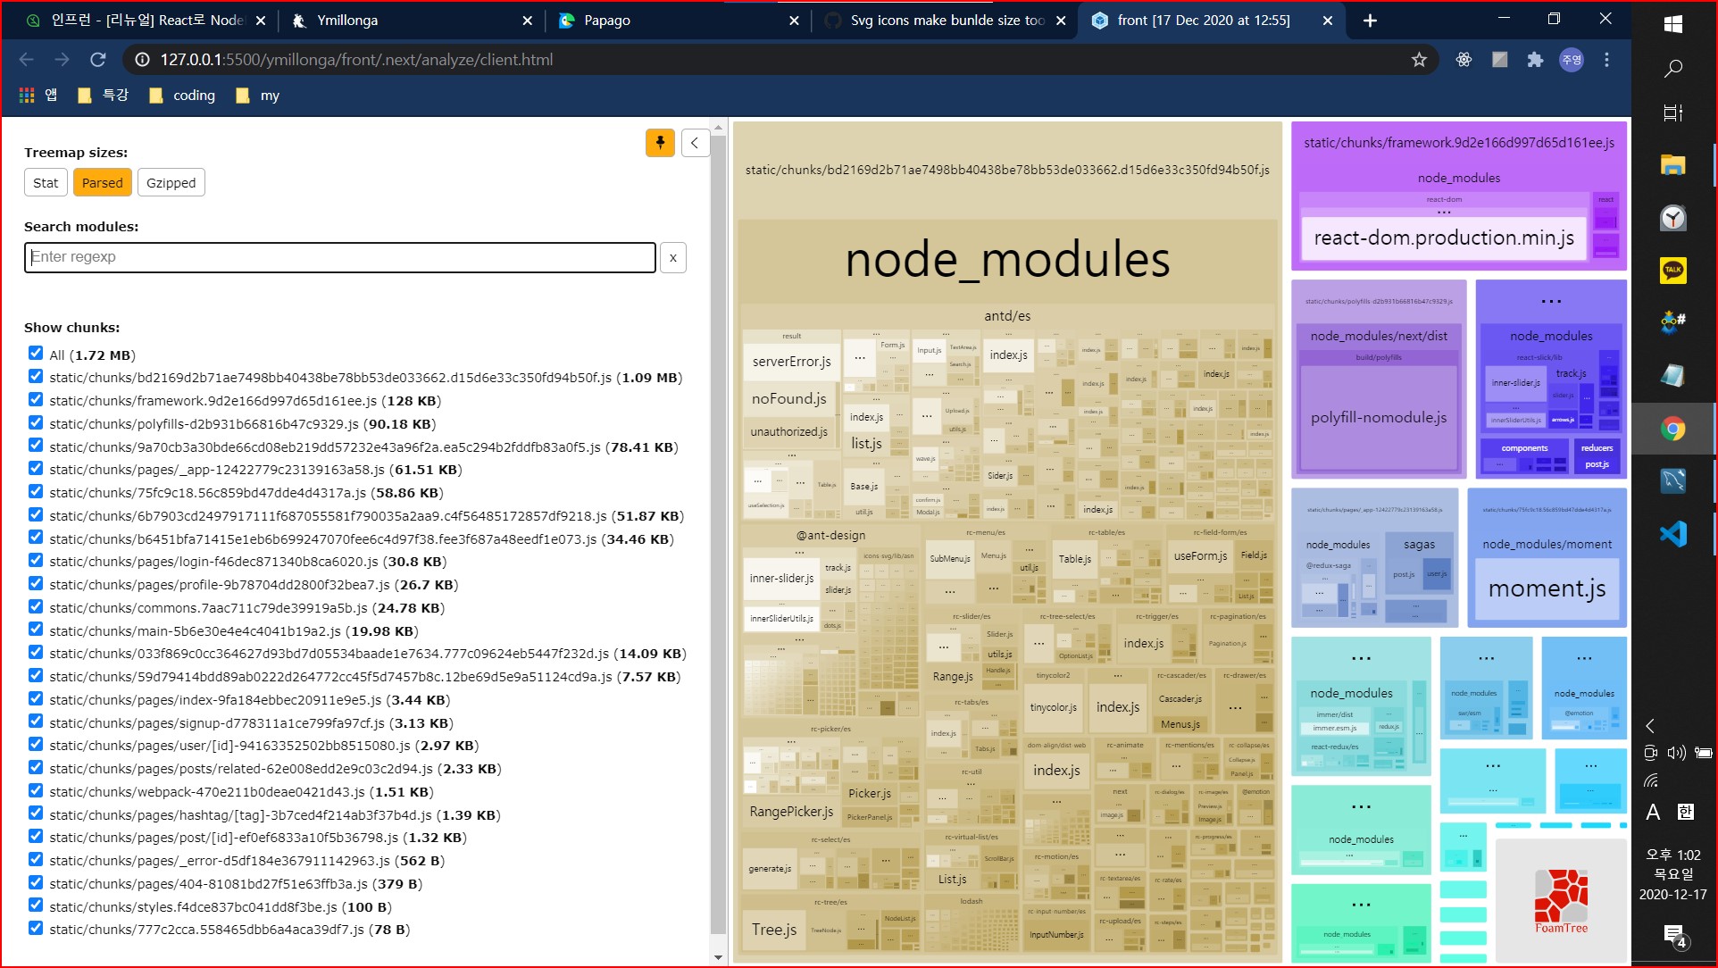Select the Stat treemap size
The width and height of the screenshot is (1718, 968).
tap(46, 182)
